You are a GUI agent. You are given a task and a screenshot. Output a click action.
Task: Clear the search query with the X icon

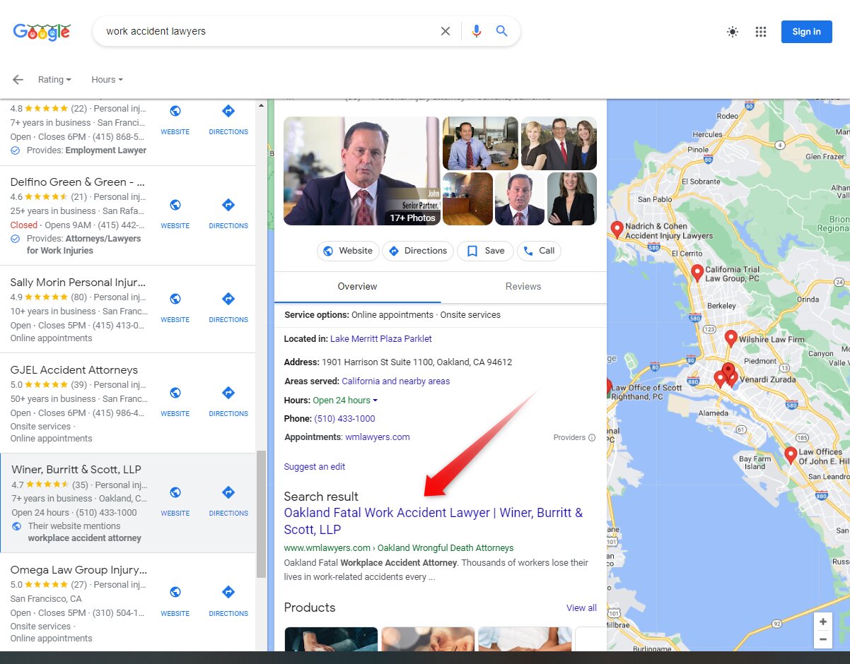tap(446, 31)
